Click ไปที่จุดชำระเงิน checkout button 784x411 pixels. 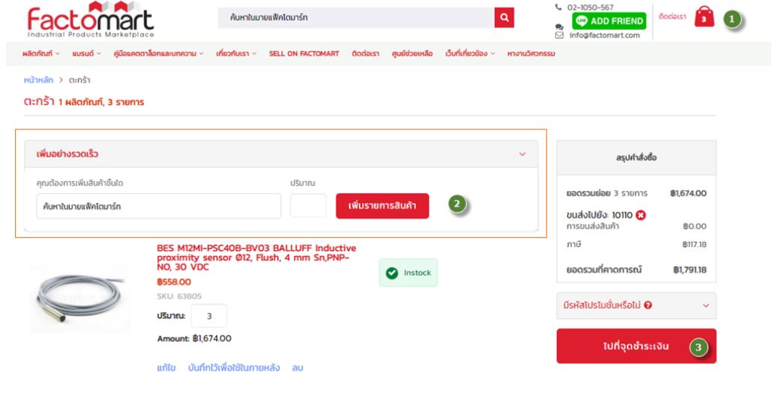click(x=636, y=346)
